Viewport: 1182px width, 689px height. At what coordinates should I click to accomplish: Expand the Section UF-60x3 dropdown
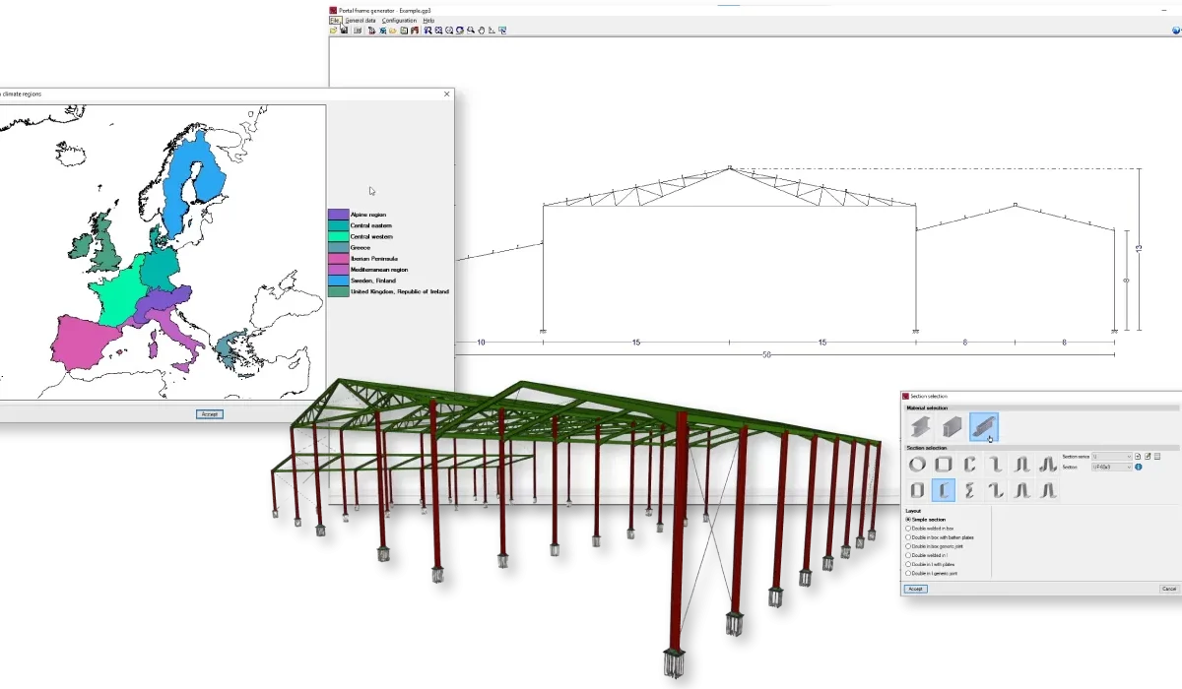[x=1112, y=467]
